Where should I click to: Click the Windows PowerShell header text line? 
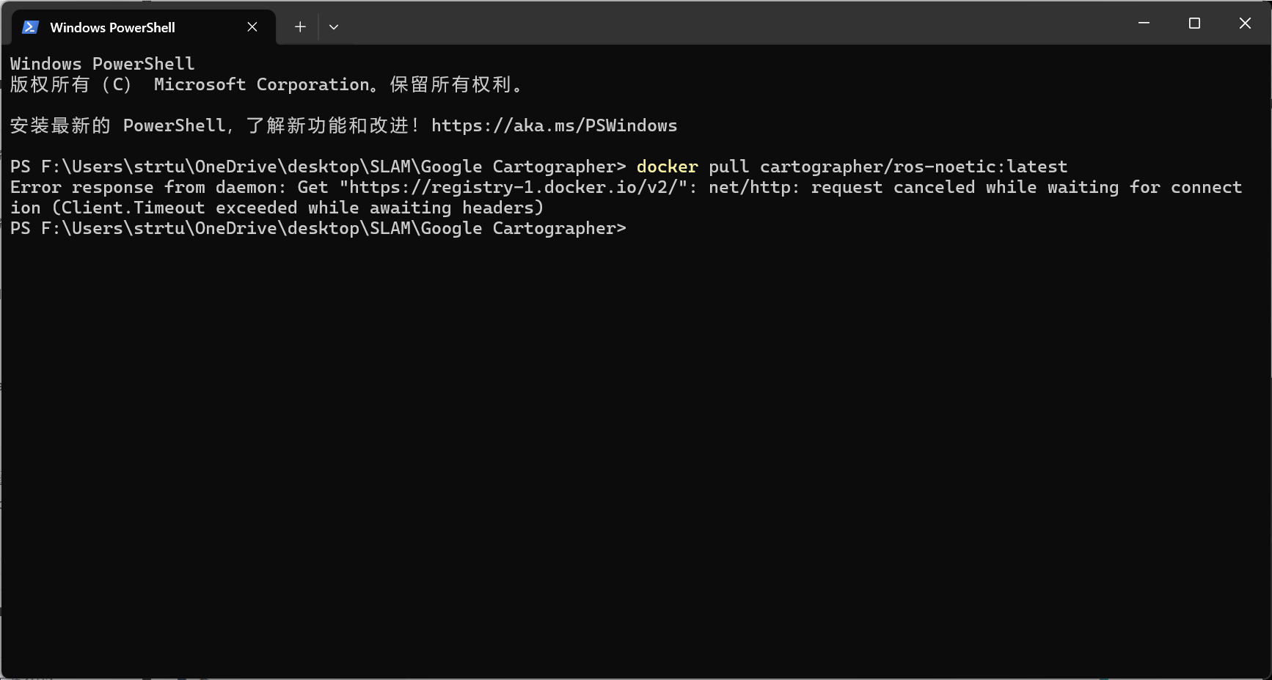click(103, 64)
